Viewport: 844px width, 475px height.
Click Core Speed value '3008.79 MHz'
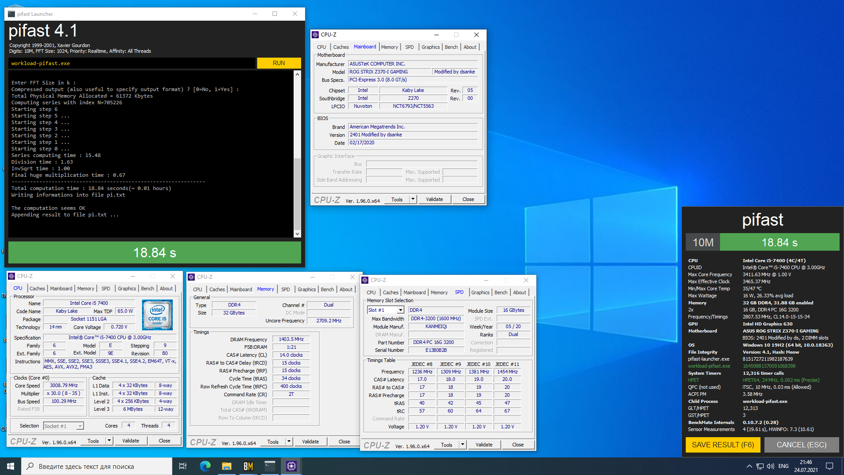64,385
